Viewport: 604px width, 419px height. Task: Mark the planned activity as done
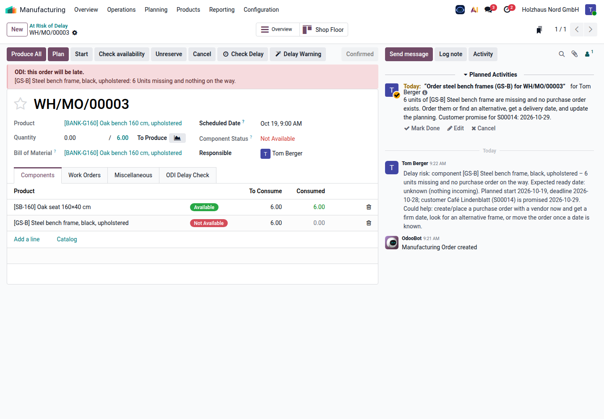422,128
